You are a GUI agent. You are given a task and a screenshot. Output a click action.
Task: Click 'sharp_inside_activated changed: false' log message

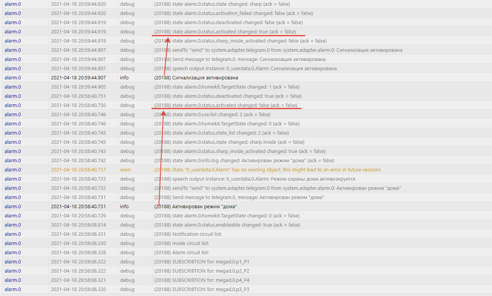click(240, 41)
